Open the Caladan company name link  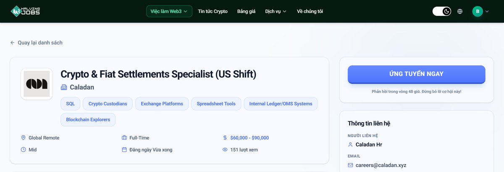(x=82, y=87)
